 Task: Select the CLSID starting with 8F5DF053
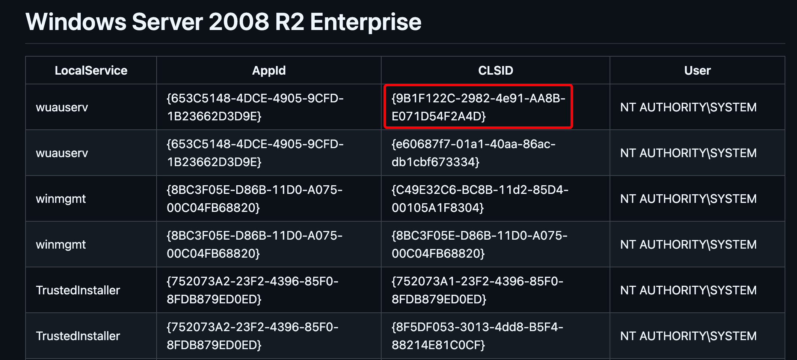[477, 336]
